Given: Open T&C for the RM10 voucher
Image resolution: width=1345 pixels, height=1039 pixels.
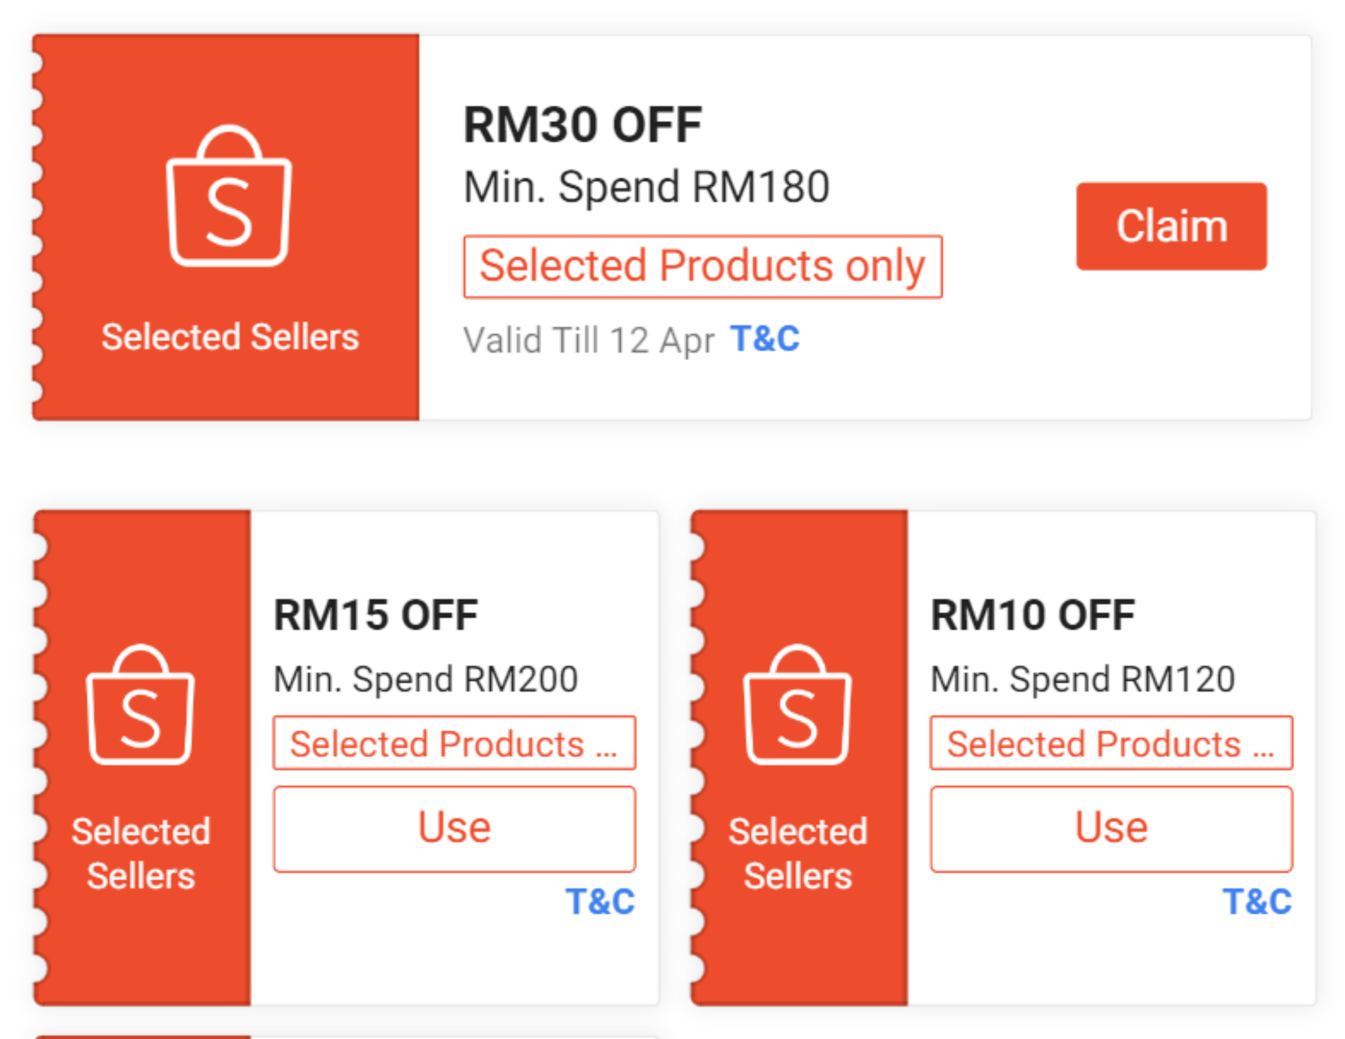Looking at the screenshot, I should 1257,901.
